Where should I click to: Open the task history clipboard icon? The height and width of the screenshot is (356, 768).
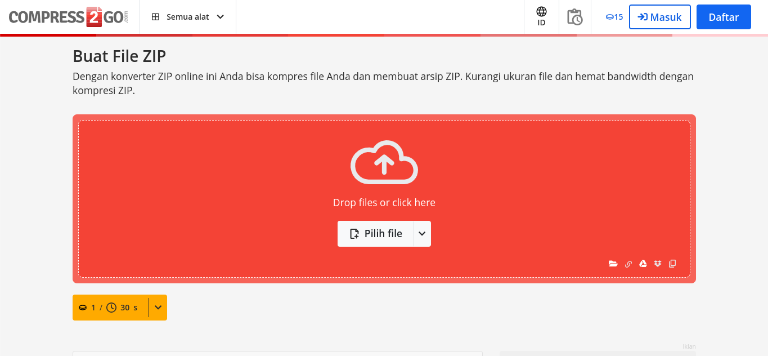[574, 17]
